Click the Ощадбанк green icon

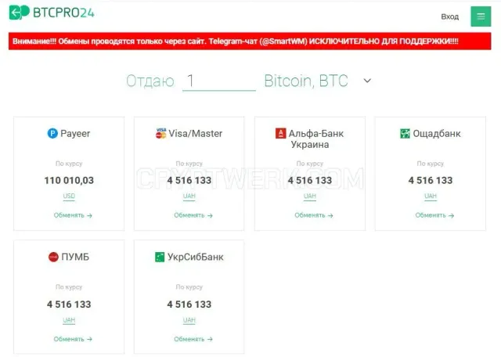point(405,133)
